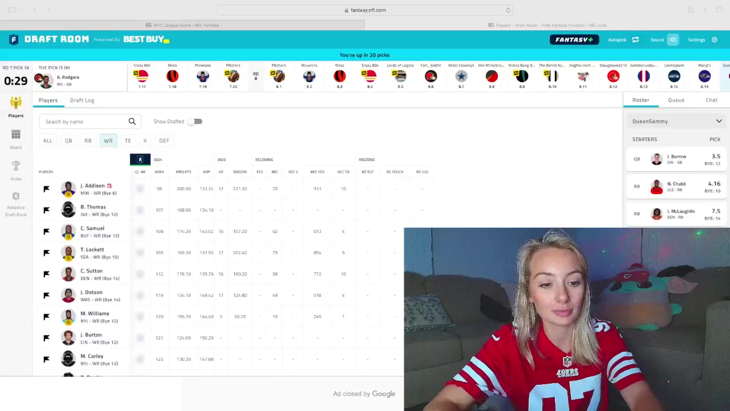
Task: Toggle adaptive rank circle for B. Thomas
Action: click(x=140, y=210)
